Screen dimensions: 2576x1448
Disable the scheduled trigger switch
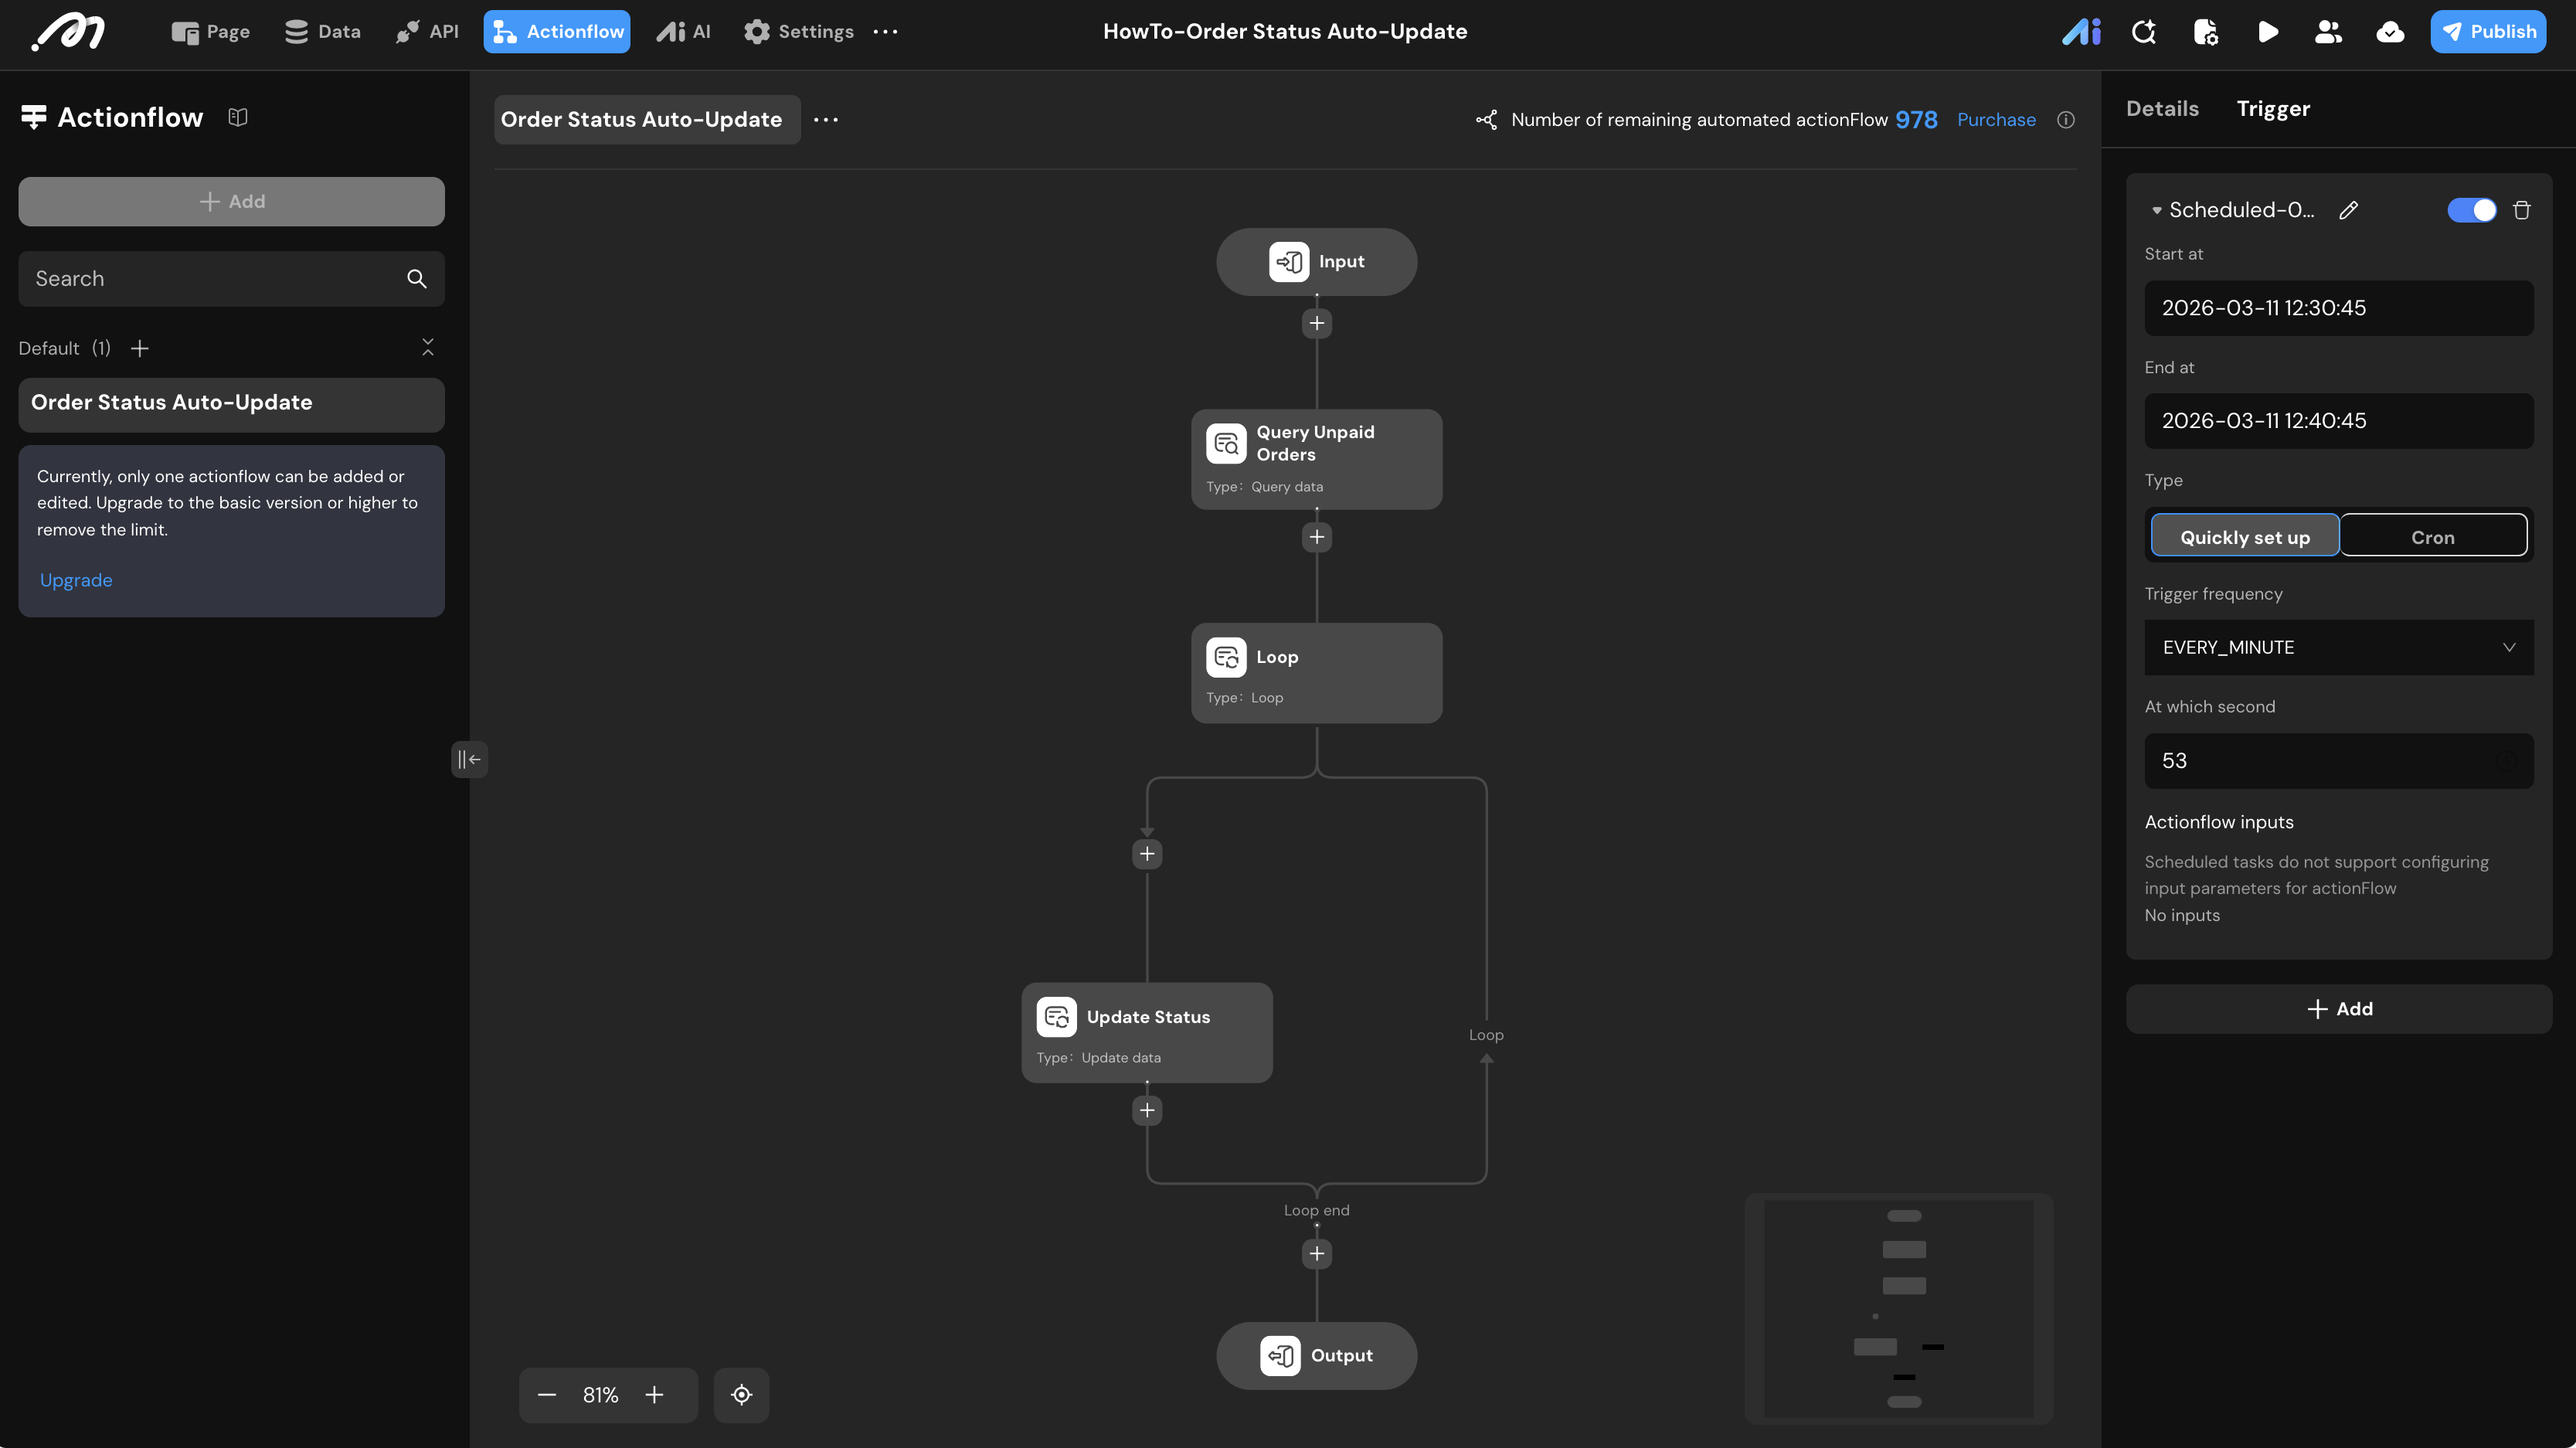point(2471,210)
